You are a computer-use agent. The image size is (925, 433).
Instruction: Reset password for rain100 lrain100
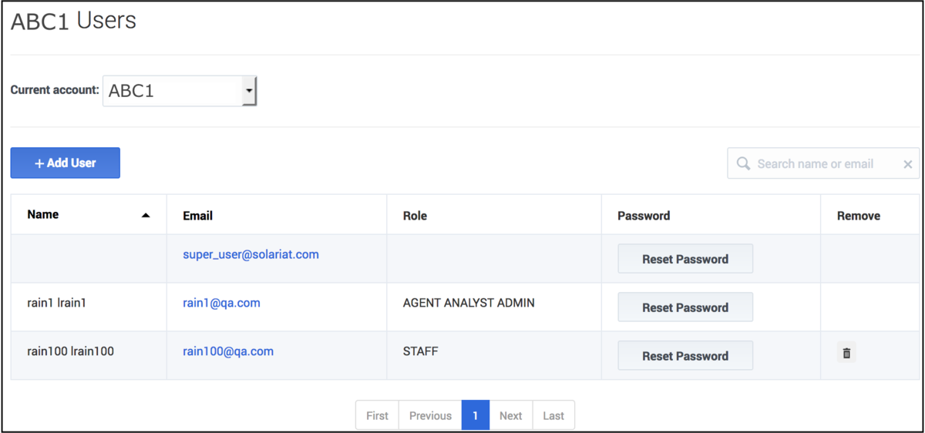click(685, 356)
